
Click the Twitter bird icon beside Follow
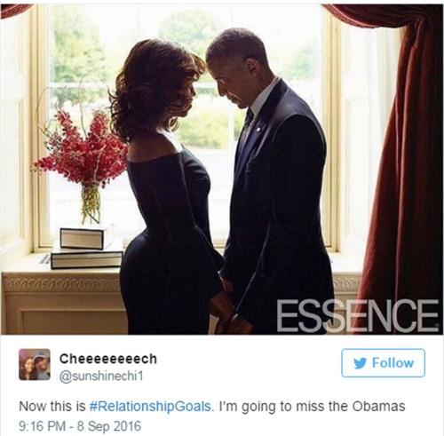coord(360,363)
